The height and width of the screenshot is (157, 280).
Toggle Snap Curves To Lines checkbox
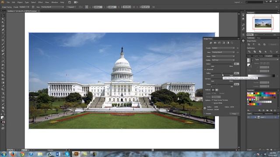(x=212, y=100)
